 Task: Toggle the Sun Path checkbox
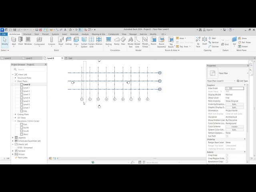pos(227,136)
